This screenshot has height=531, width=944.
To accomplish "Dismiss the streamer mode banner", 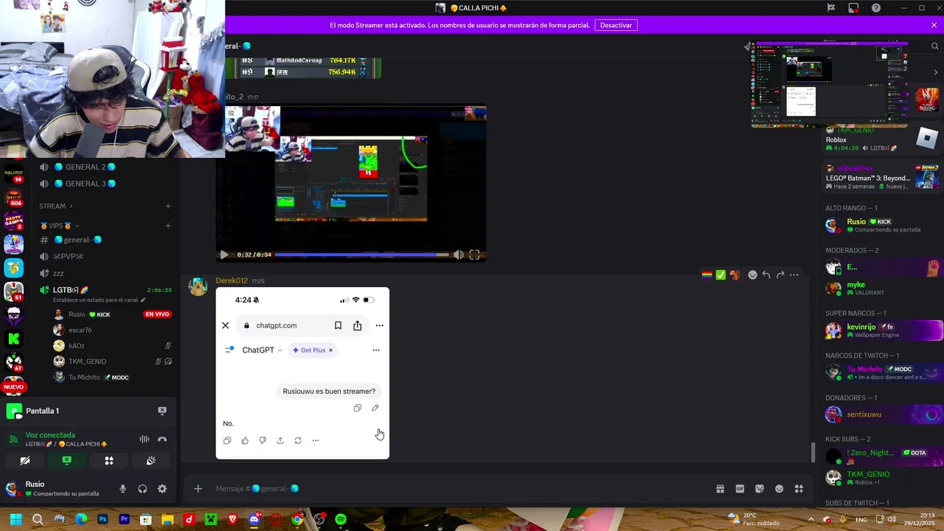I will point(934,25).
